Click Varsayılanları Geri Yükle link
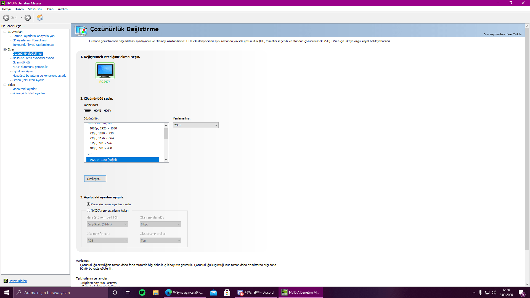 502,34
